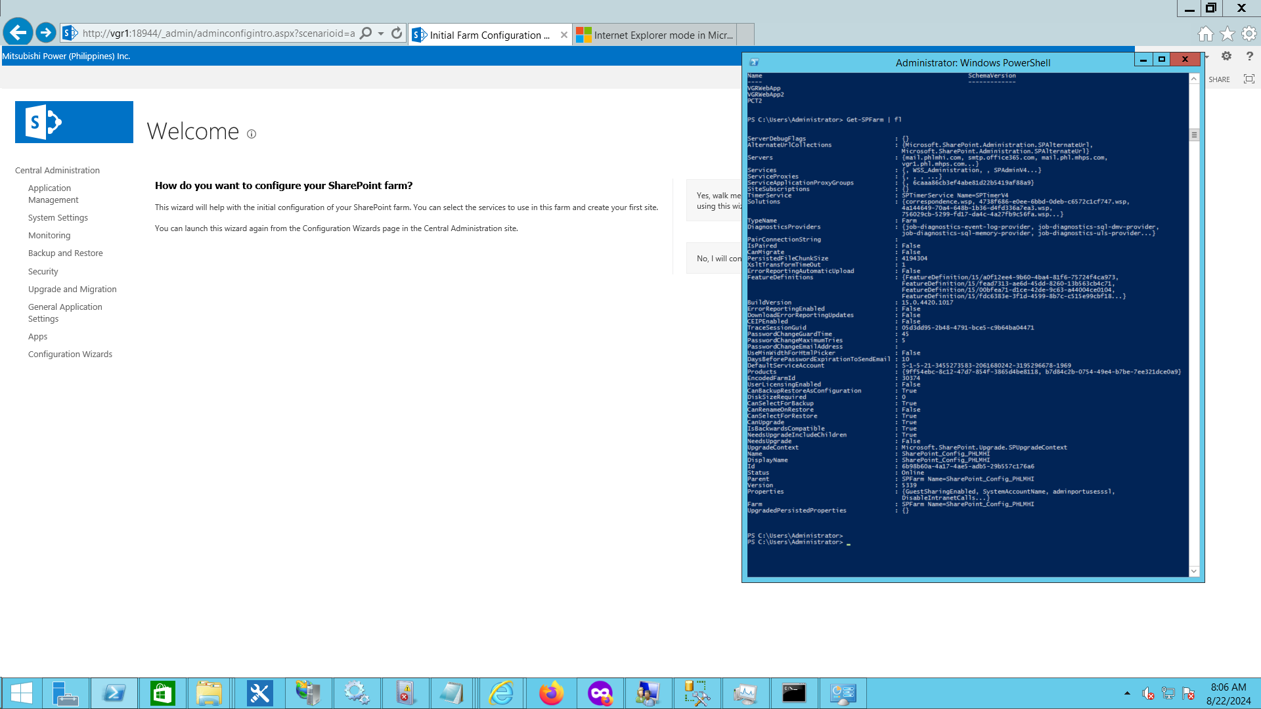The image size is (1261, 709).
Task: Open the favorites star icon
Action: coord(1227,33)
